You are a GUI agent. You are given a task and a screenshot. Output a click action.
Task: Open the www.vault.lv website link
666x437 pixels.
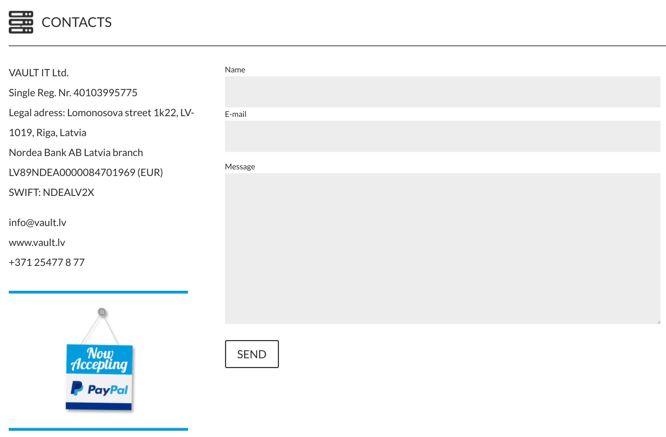tap(37, 242)
